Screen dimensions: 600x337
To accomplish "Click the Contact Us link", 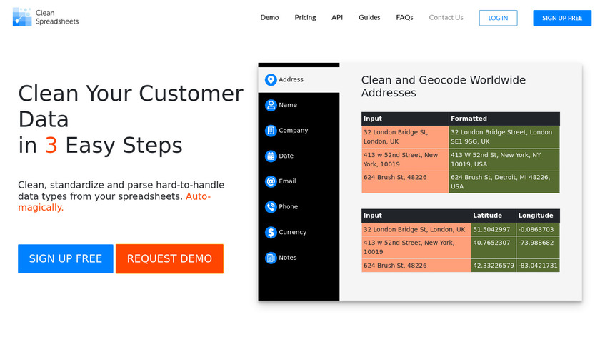I will pyautogui.click(x=446, y=18).
